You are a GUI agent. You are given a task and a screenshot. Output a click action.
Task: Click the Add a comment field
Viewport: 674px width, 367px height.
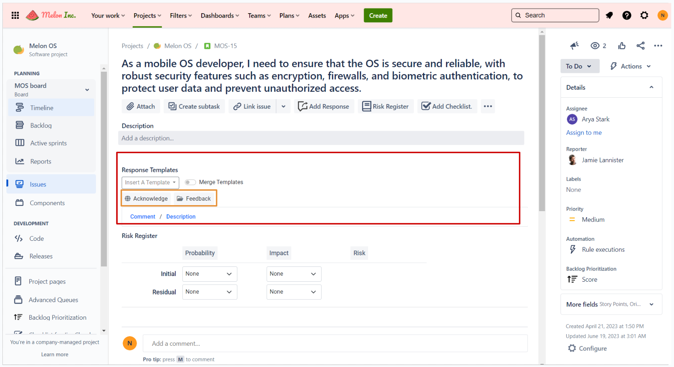(335, 344)
